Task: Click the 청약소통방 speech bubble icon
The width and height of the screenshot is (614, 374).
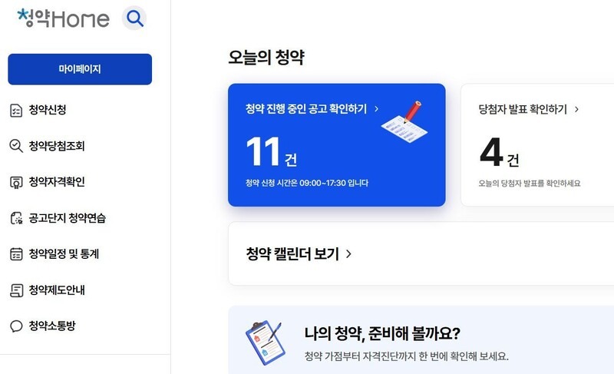Action: pos(16,326)
